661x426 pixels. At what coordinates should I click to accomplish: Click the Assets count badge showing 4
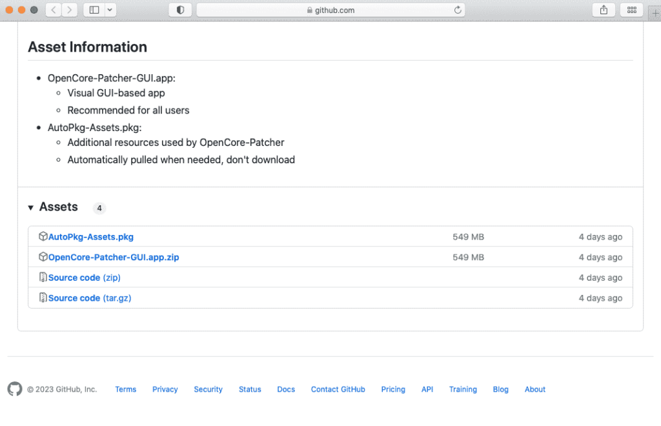point(99,208)
